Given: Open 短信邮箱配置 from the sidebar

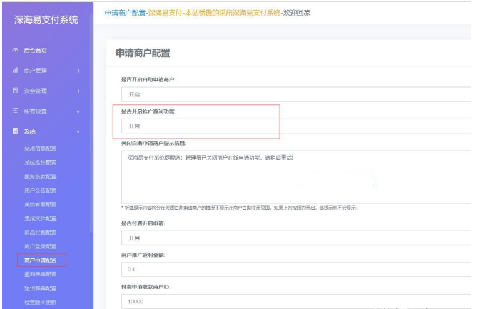Looking at the screenshot, I should click(x=40, y=288).
